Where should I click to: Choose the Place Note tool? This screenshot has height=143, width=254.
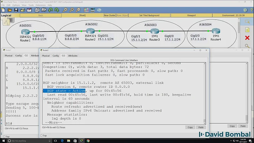(x=247, y=30)
